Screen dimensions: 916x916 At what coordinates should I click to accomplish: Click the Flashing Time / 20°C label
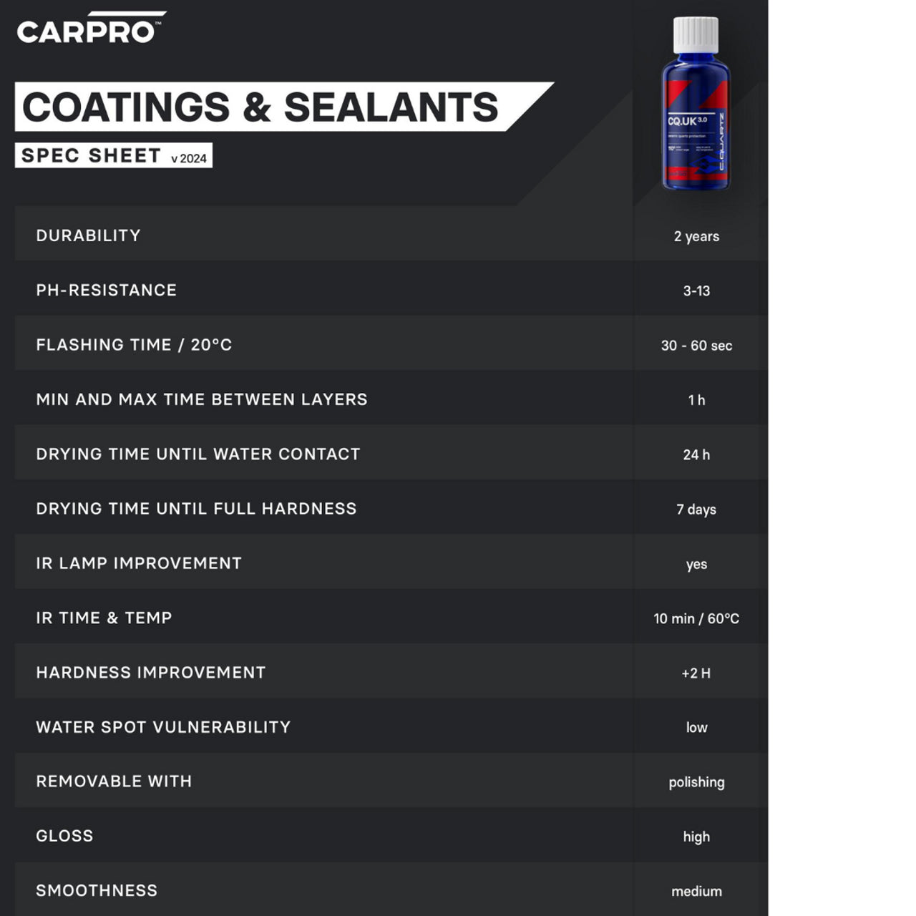click(x=134, y=345)
